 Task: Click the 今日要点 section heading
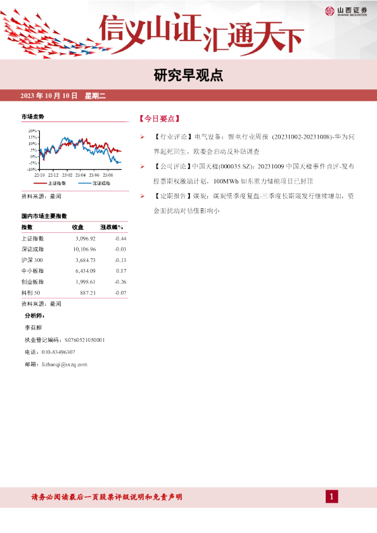pos(159,118)
